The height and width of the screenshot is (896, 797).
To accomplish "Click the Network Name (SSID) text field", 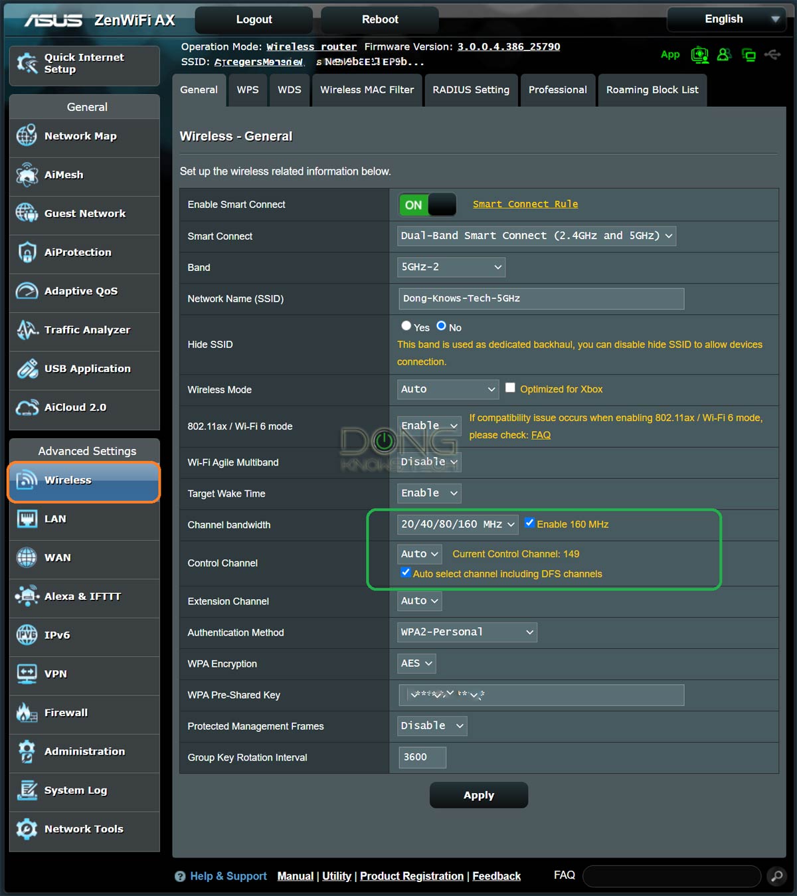I will click(x=541, y=299).
